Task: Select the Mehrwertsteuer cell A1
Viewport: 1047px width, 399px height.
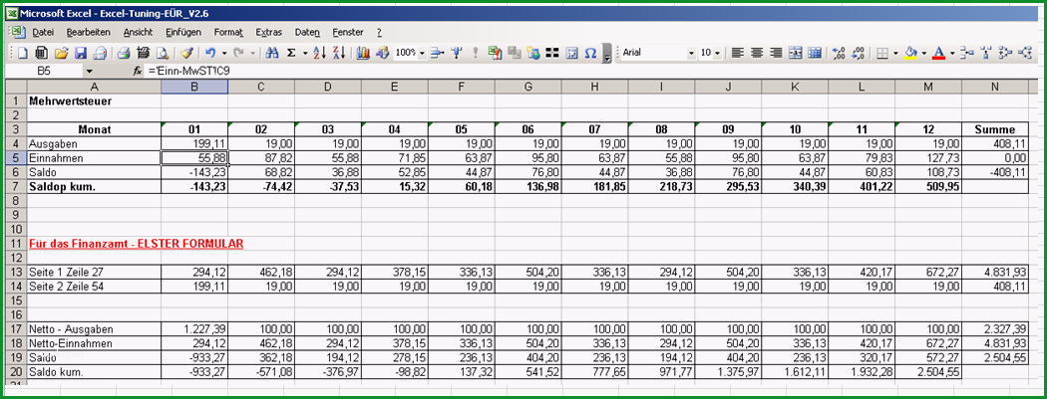Action: (94, 101)
